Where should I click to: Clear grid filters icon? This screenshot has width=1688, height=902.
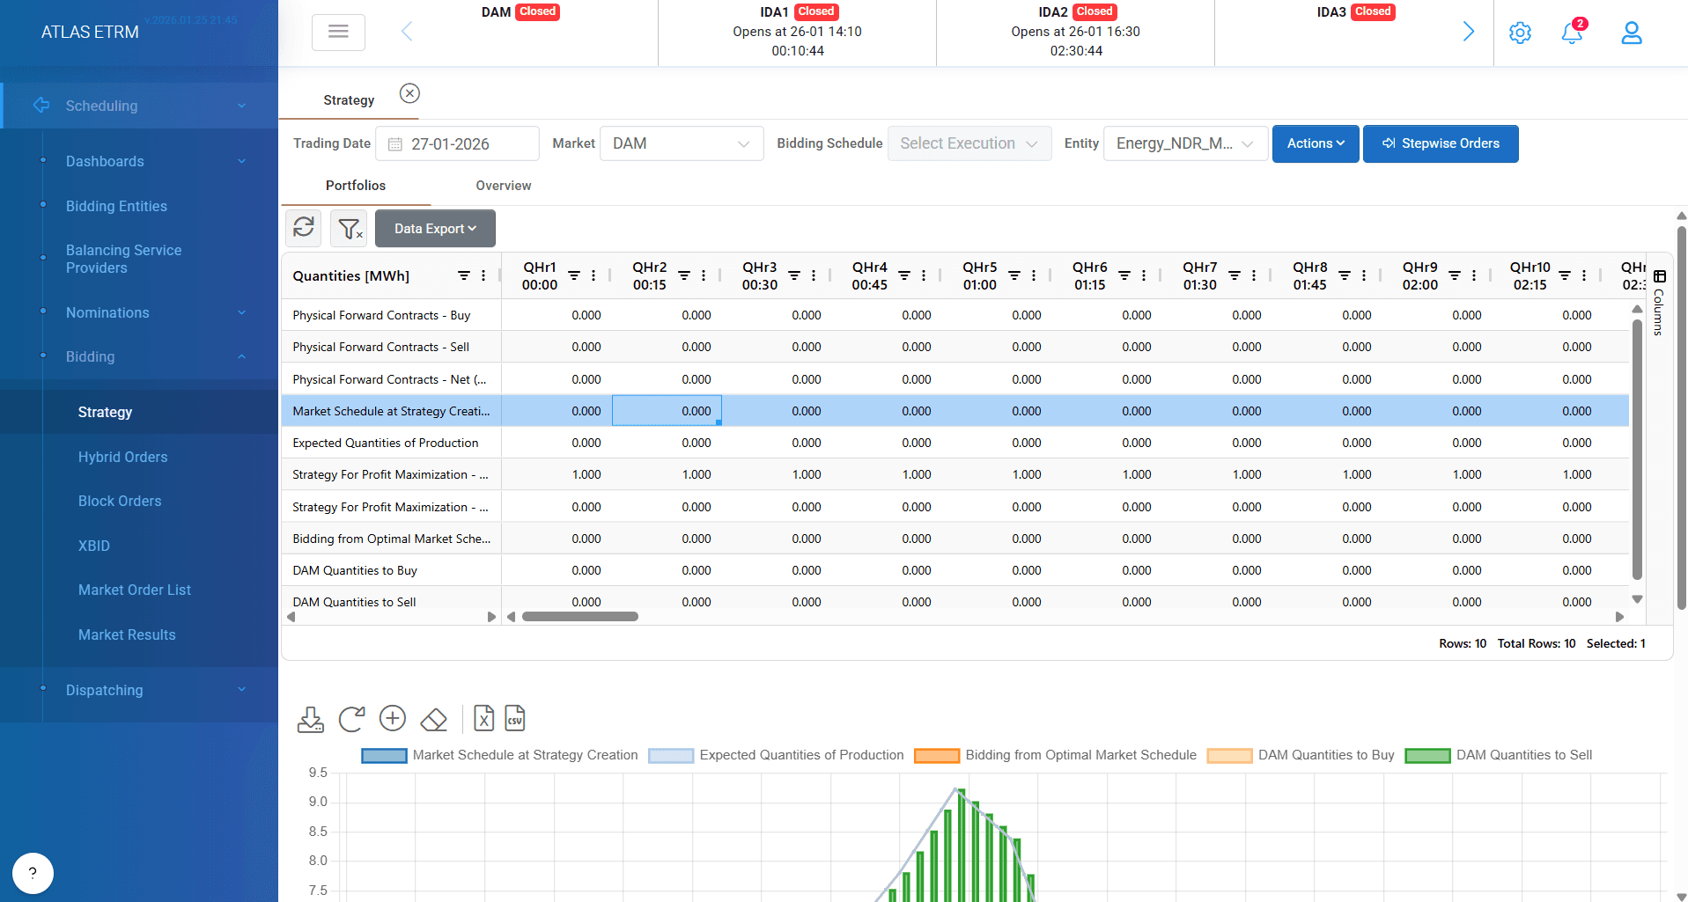[350, 228]
